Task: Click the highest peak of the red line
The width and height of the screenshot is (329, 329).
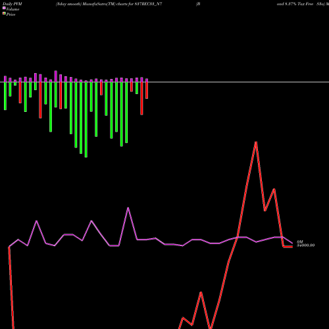Action: [x=256, y=142]
